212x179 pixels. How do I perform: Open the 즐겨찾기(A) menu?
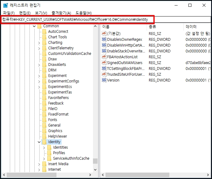(x=61, y=13)
